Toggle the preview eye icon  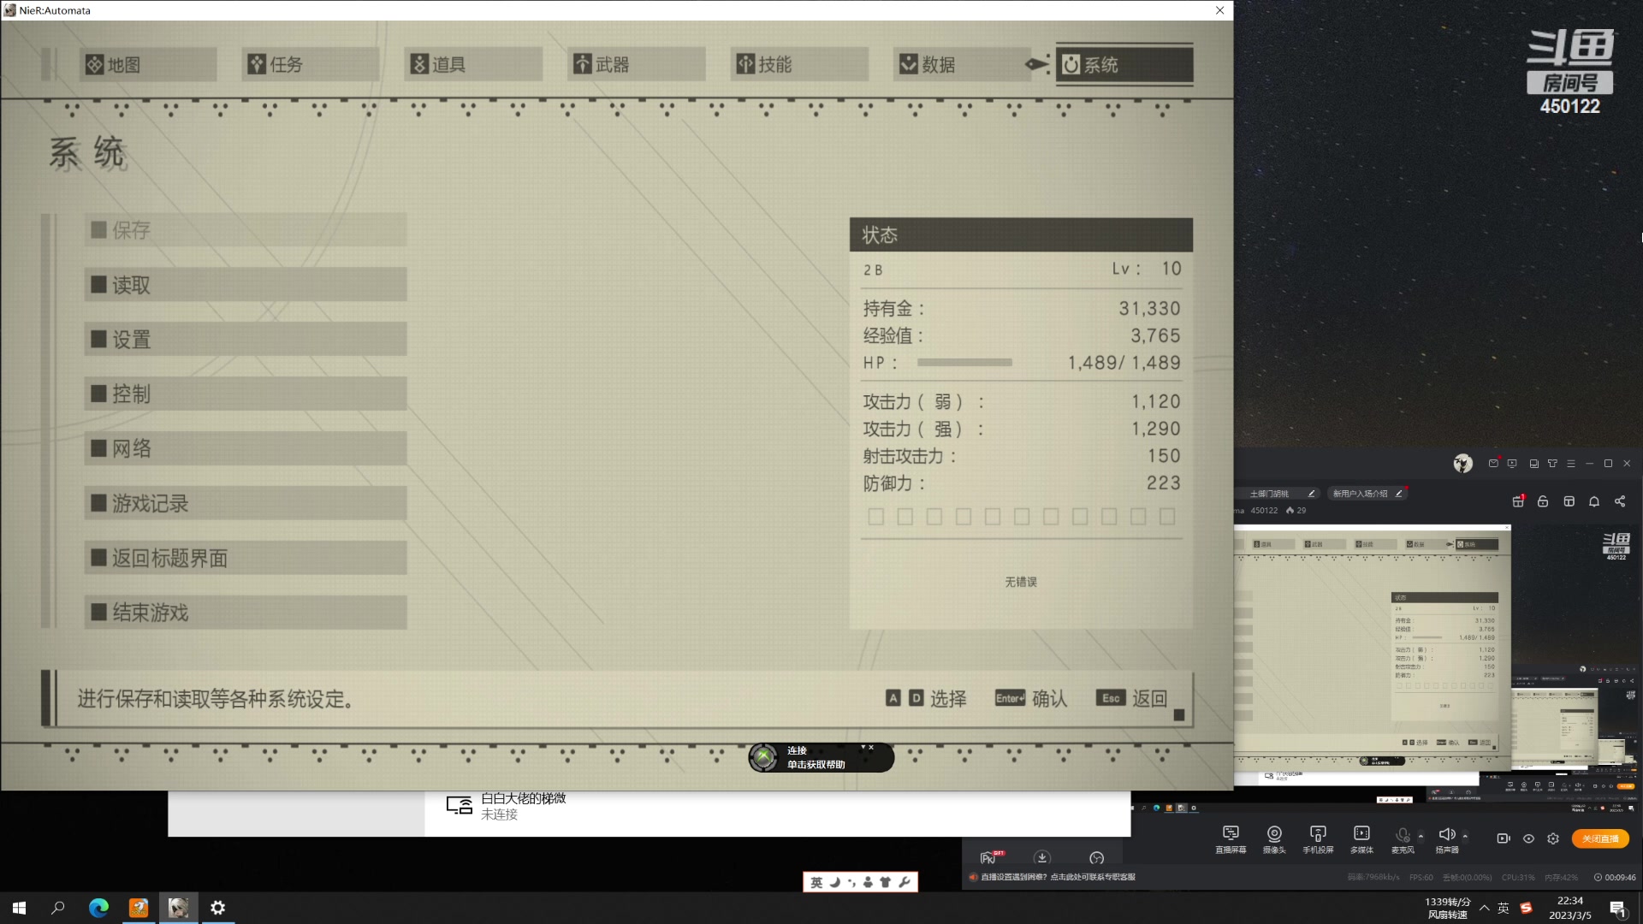(1528, 838)
